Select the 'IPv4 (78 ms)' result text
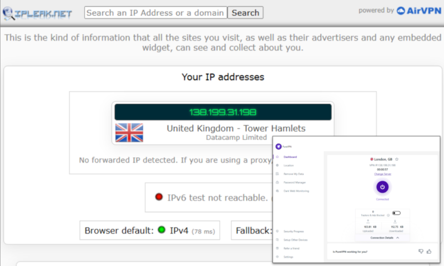The width and height of the screenshot is (444, 266). click(x=192, y=231)
